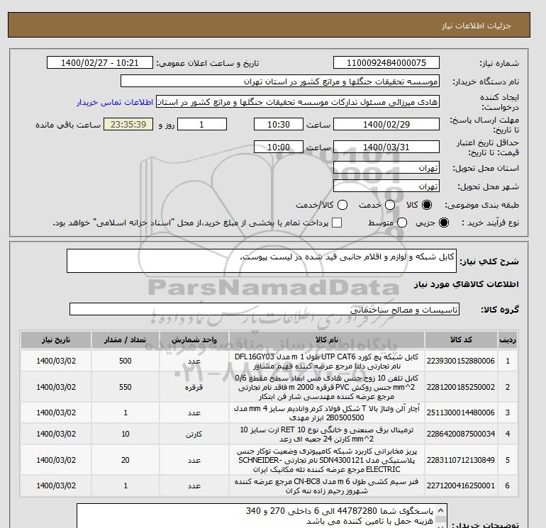The height and width of the screenshot is (528, 546).
Task: Click the شماره نیاز field 1100092484000075
Action: coord(386,62)
